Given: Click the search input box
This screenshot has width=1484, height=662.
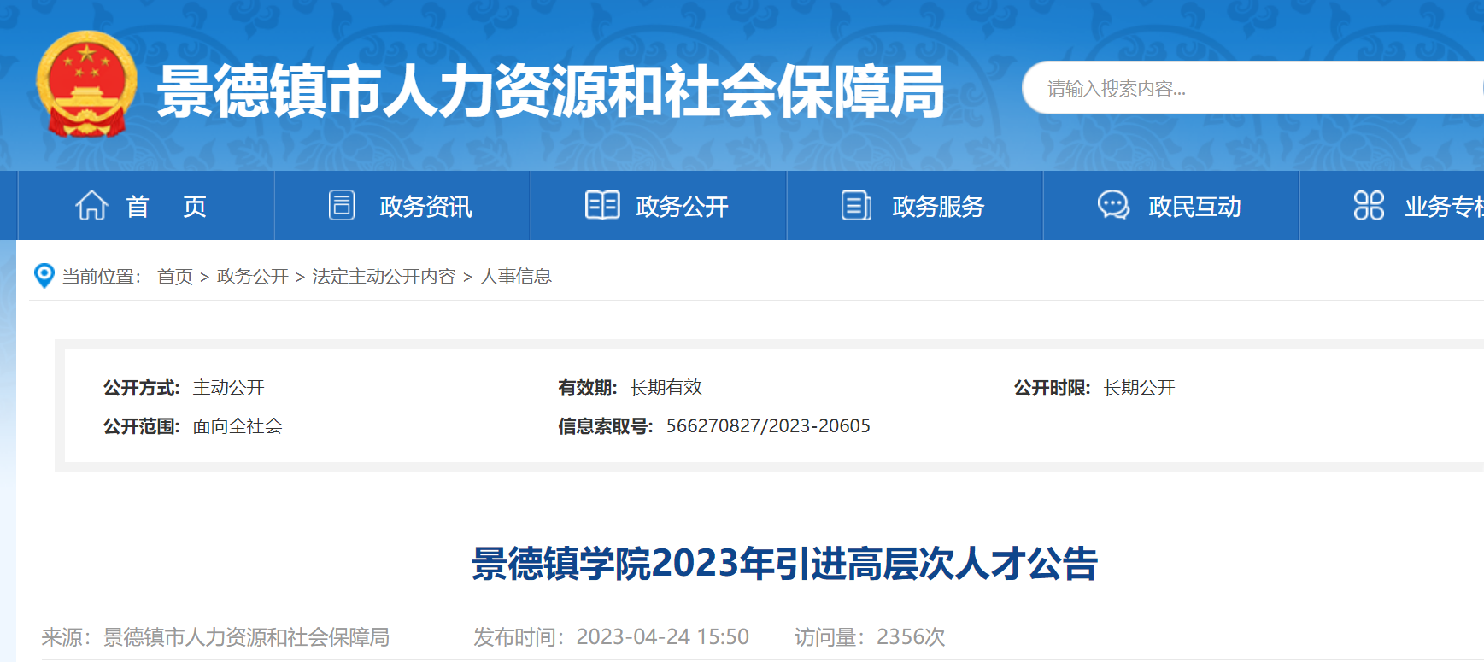Looking at the screenshot, I should [1253, 88].
